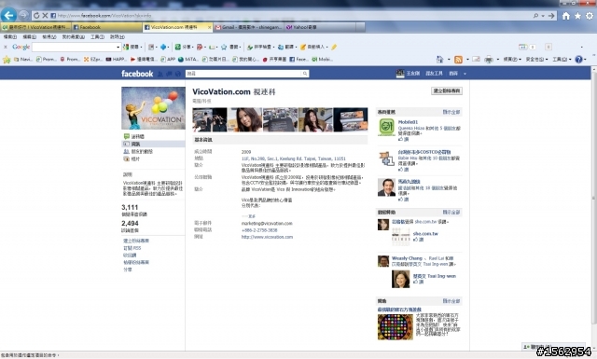Open the first menu bar item (File)
Viewport: 597px width, 359px height.
[10, 37]
